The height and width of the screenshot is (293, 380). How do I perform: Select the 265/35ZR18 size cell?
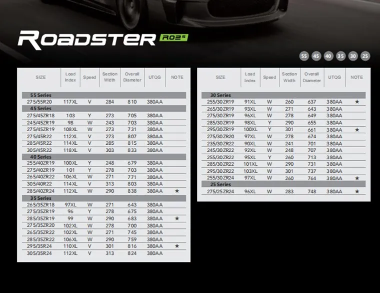click(x=40, y=205)
